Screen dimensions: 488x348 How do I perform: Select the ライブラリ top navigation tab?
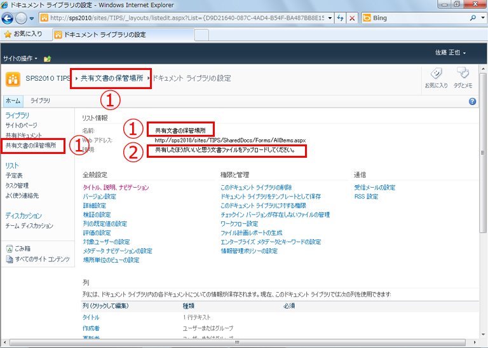(x=40, y=101)
